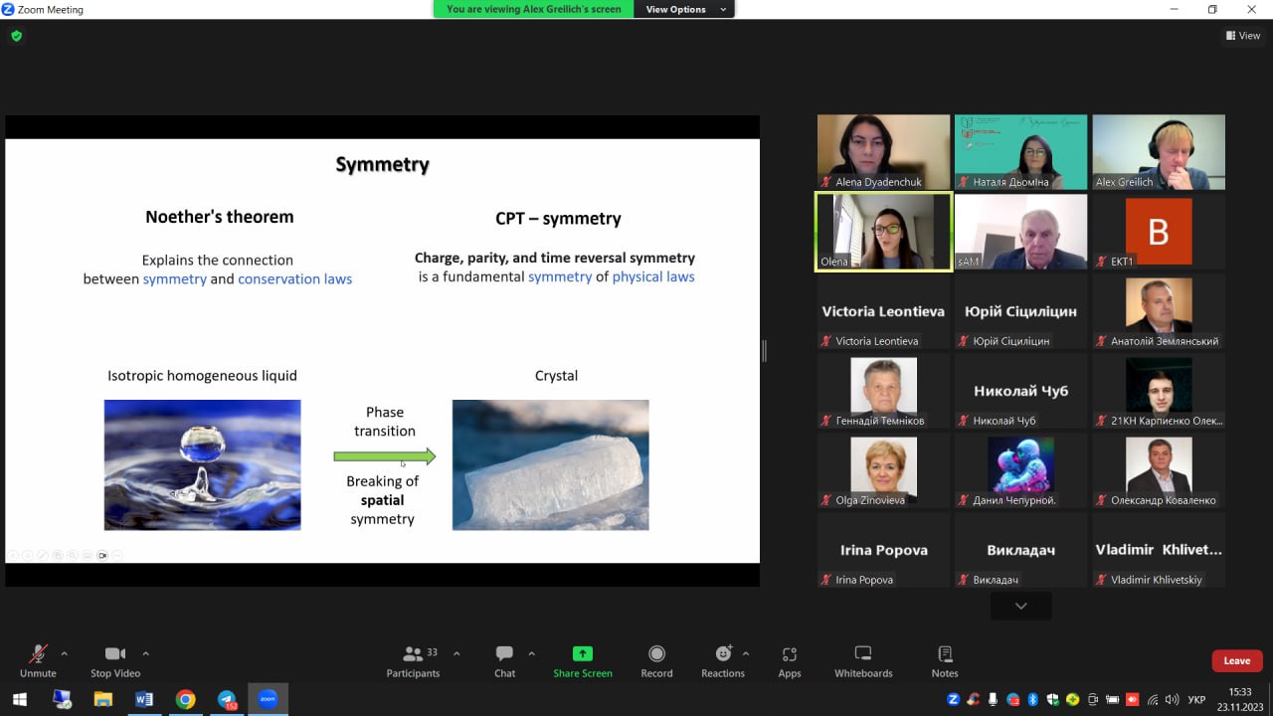Switch the УКР keyboard language indicator
1273x716 pixels.
[1197, 699]
